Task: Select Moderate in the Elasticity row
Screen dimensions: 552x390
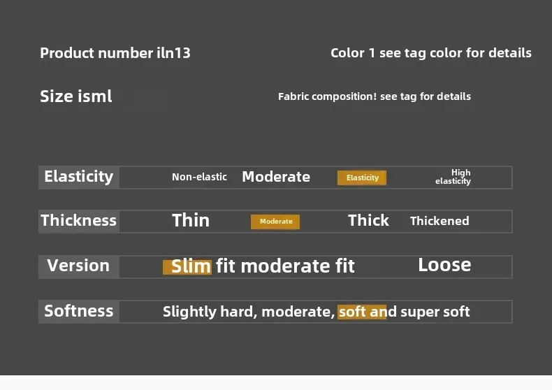Action: (x=276, y=177)
